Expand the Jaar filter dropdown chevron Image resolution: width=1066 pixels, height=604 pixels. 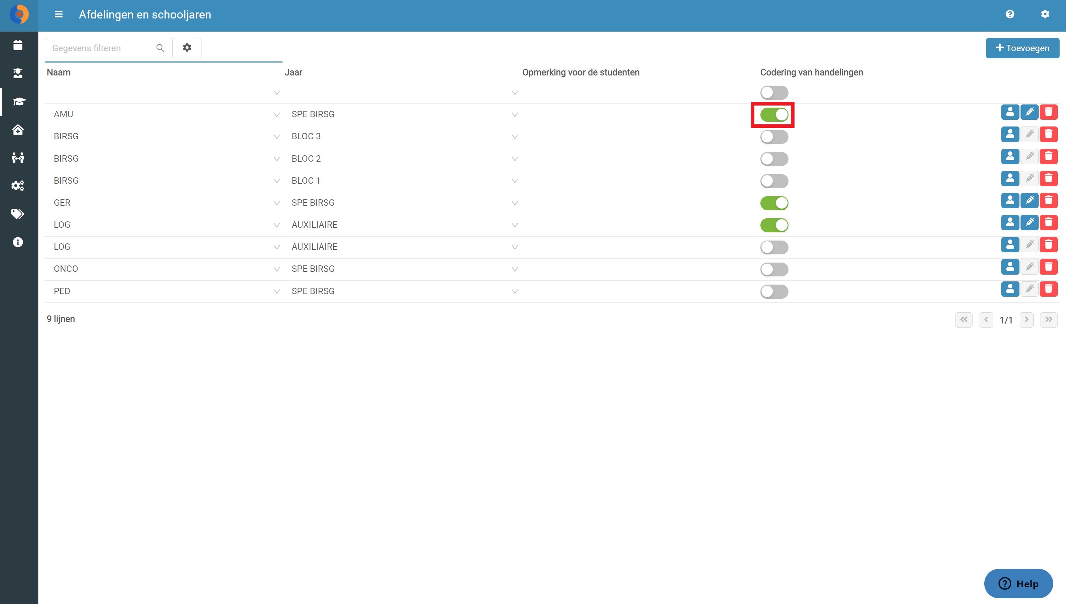tap(515, 93)
